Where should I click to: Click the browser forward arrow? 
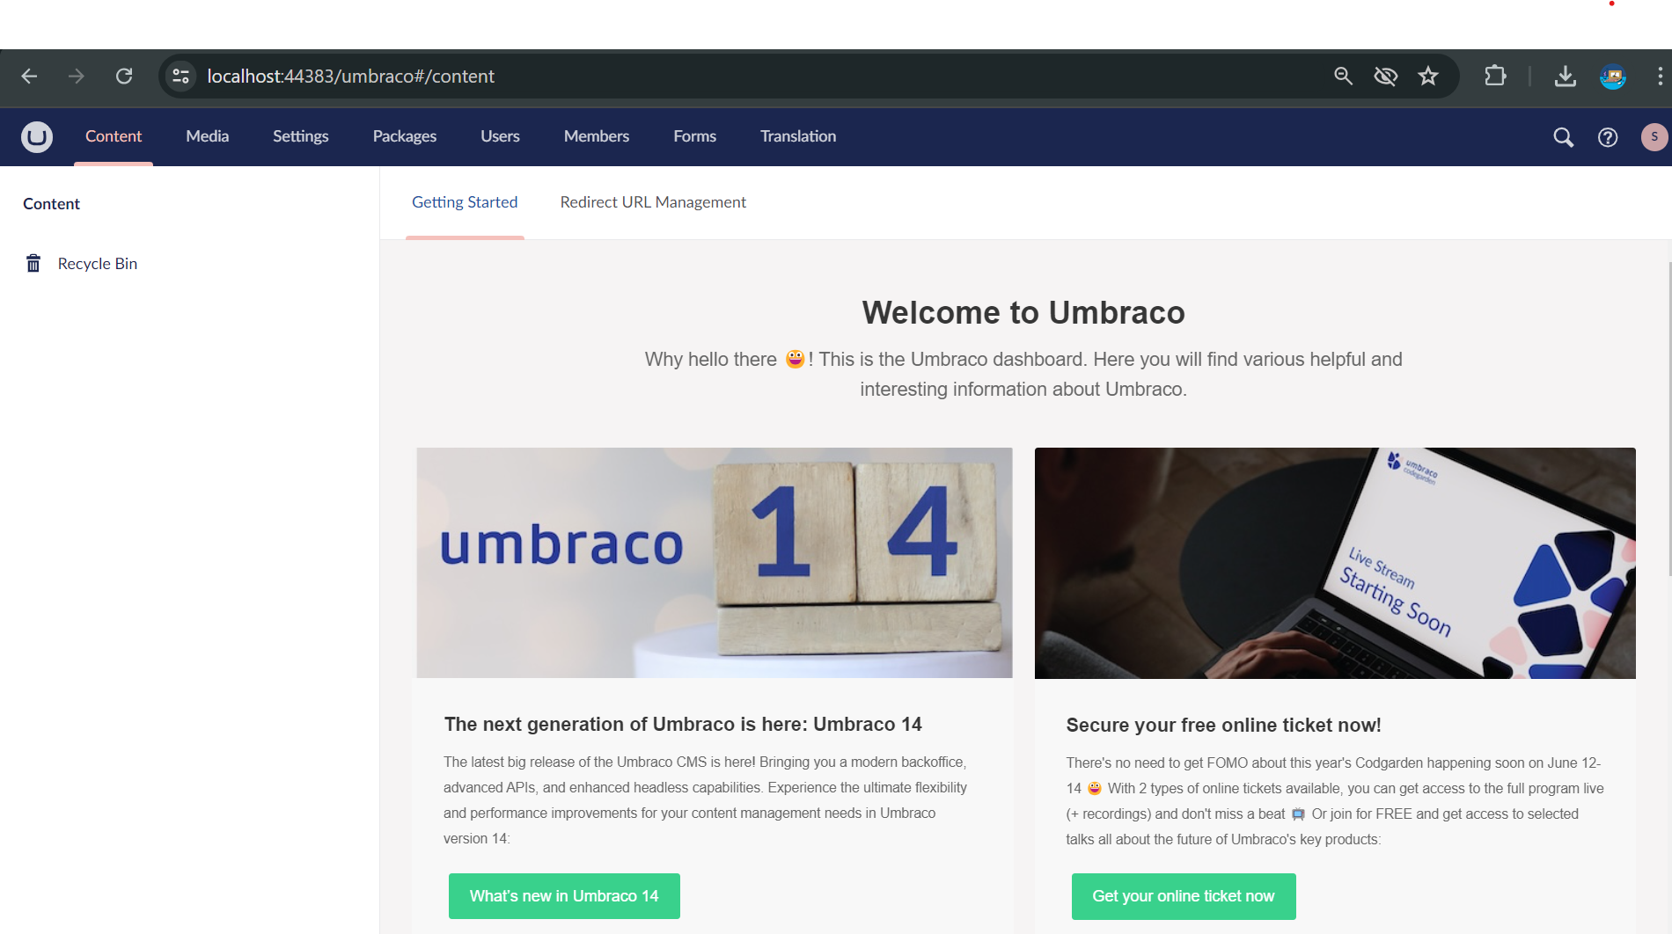coord(77,77)
